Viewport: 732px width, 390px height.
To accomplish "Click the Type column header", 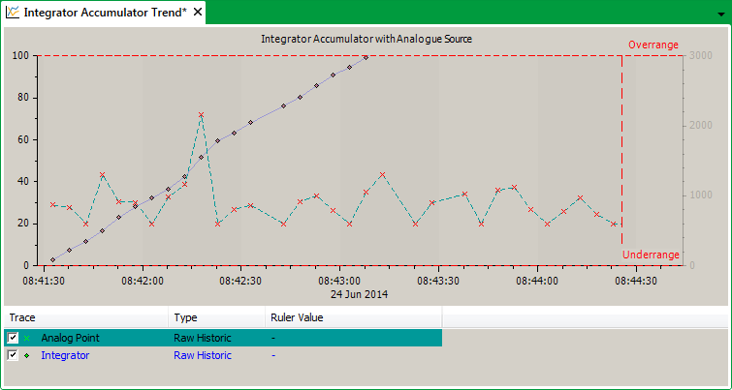I will point(184,317).
